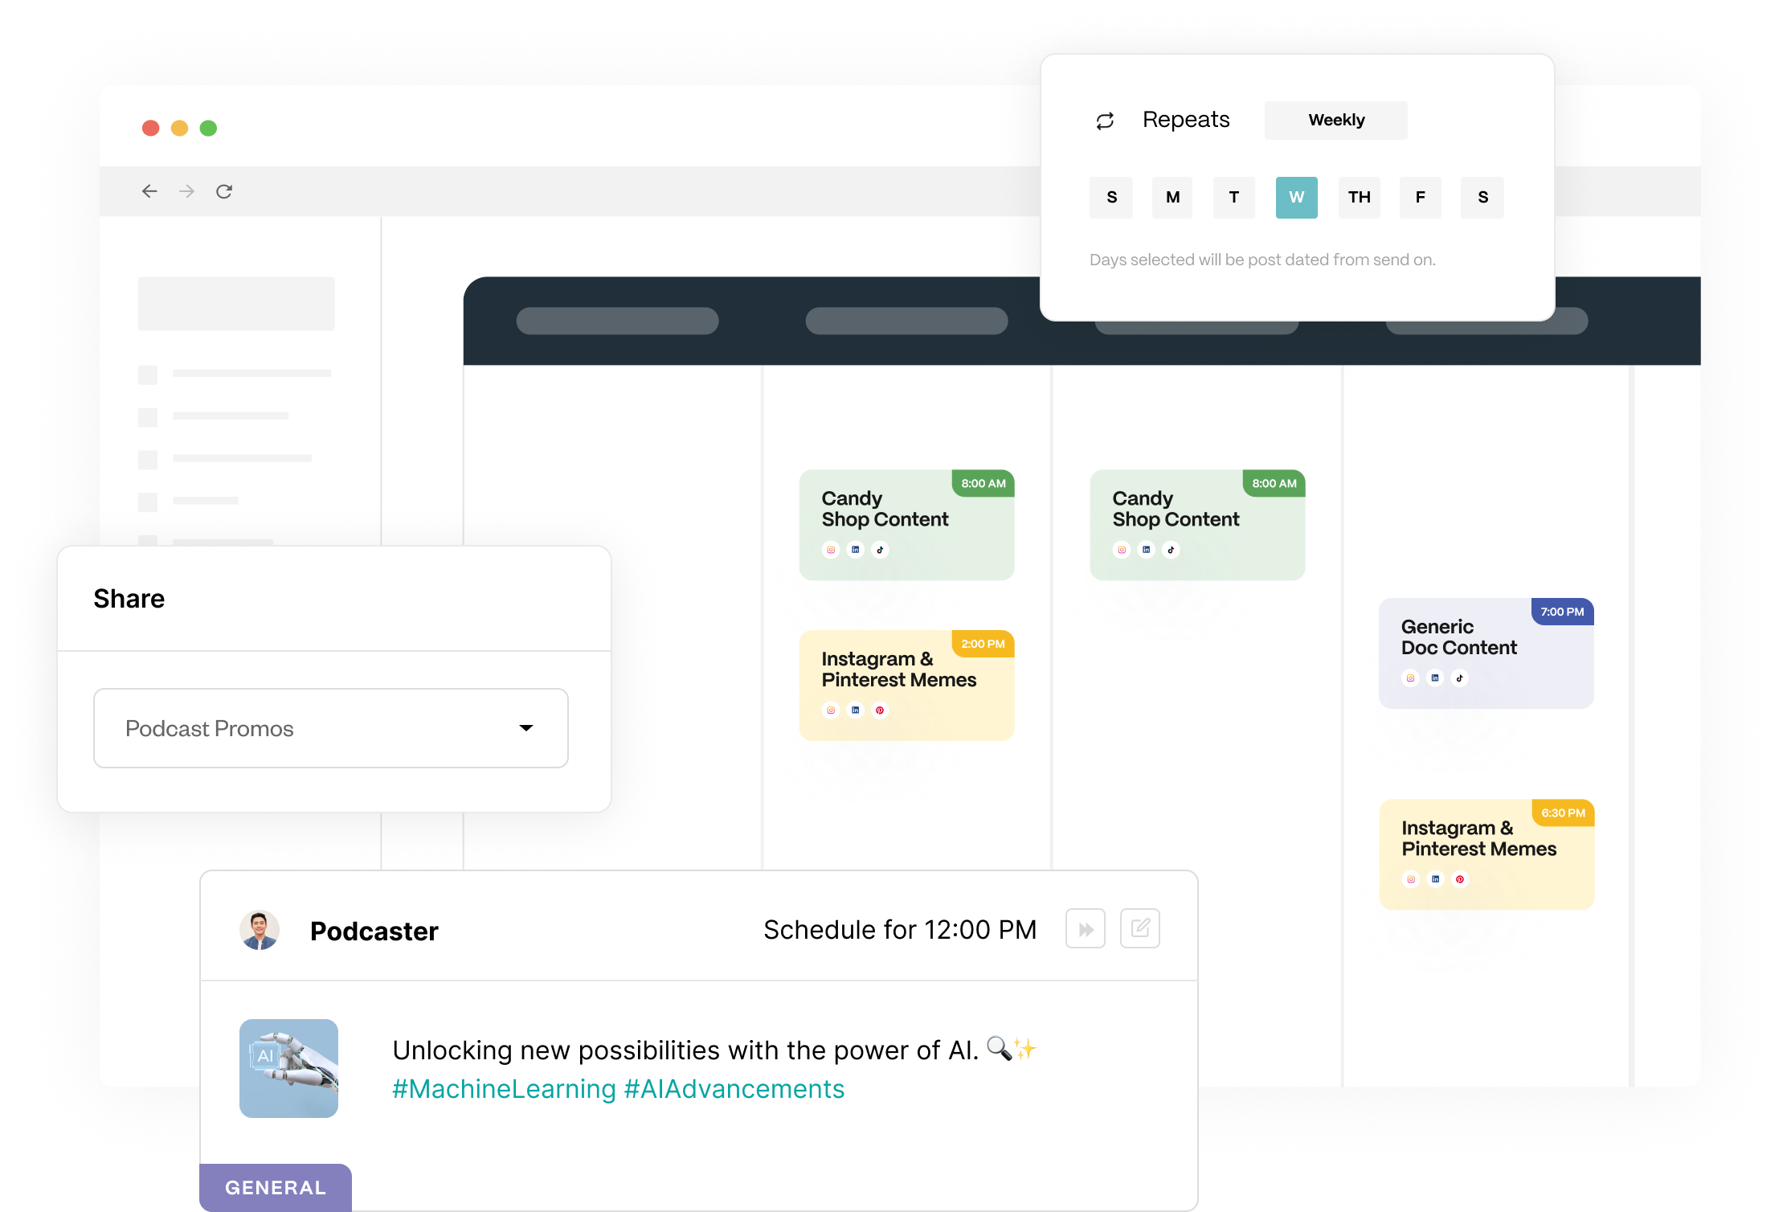
Task: Open the Weekly repeat frequency dropdown
Action: (1335, 121)
